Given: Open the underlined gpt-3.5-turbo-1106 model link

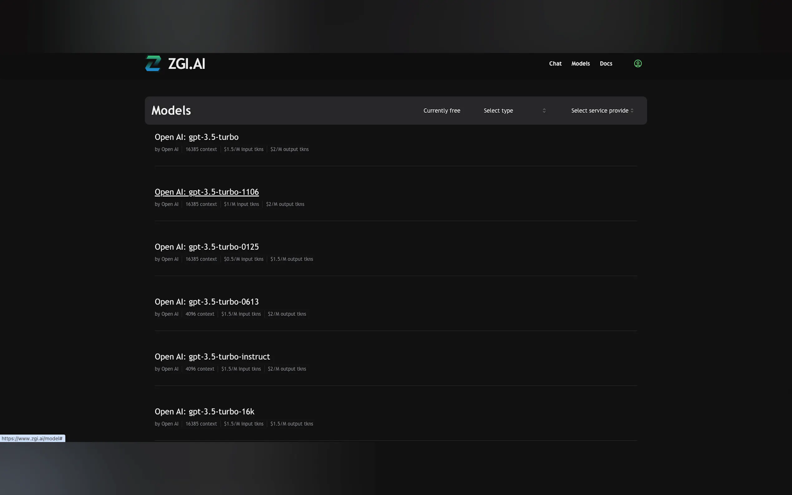Looking at the screenshot, I should [207, 192].
